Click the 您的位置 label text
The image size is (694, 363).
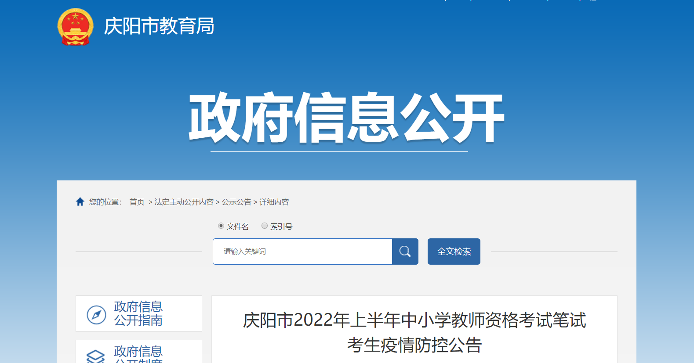(x=105, y=202)
